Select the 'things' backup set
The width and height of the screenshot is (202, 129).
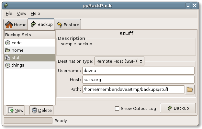(30, 65)
